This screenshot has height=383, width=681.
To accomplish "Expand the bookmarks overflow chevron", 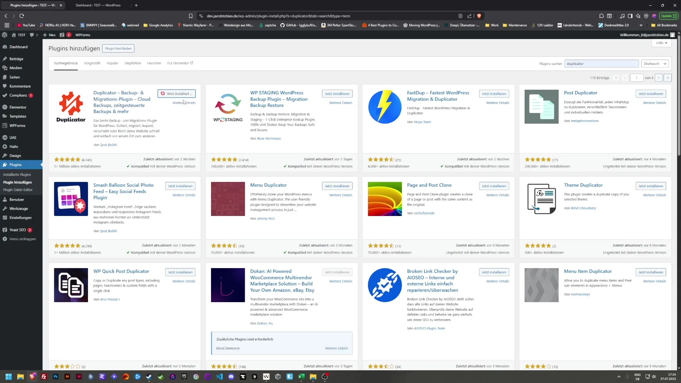I will (641, 25).
